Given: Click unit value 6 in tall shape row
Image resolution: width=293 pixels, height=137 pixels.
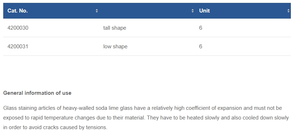Looking at the screenshot, I should click(200, 28).
